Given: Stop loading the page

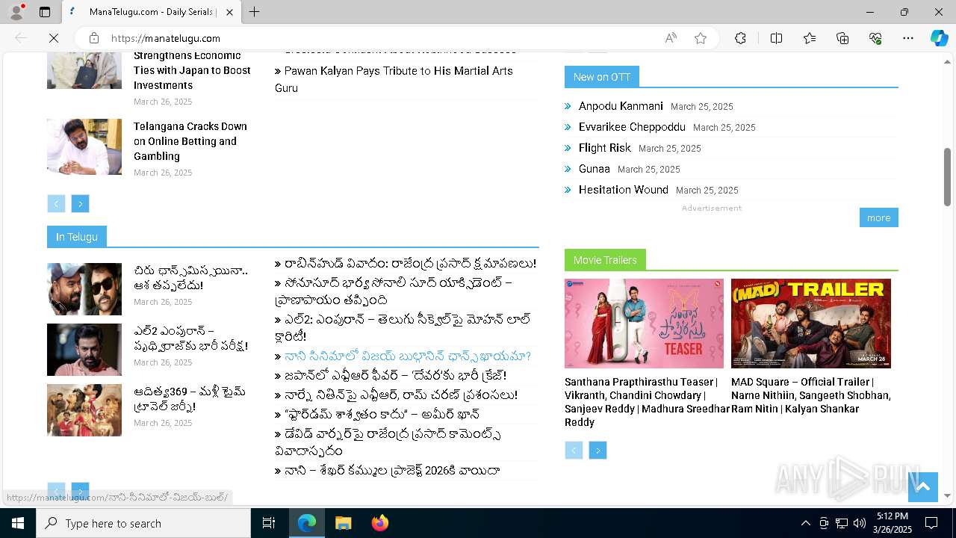Looking at the screenshot, I should click(x=55, y=38).
